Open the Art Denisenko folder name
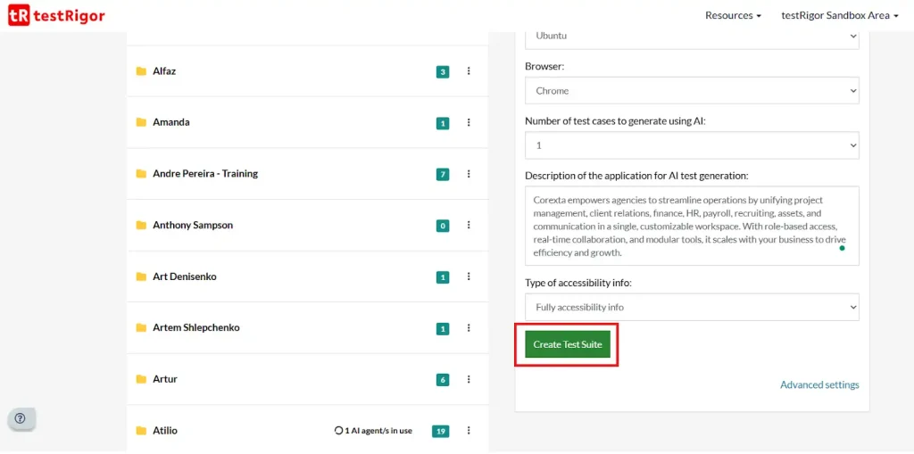 (x=185, y=277)
